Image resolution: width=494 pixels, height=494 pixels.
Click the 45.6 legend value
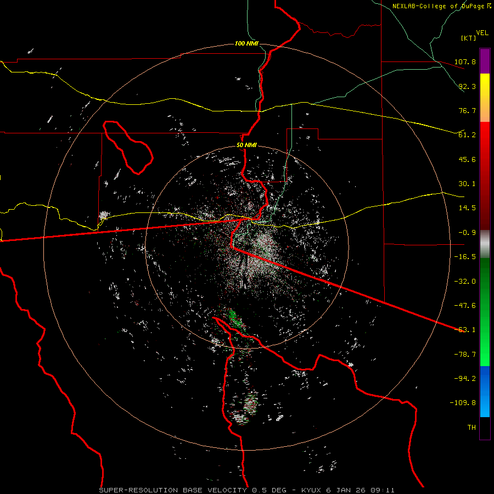[x=467, y=159]
